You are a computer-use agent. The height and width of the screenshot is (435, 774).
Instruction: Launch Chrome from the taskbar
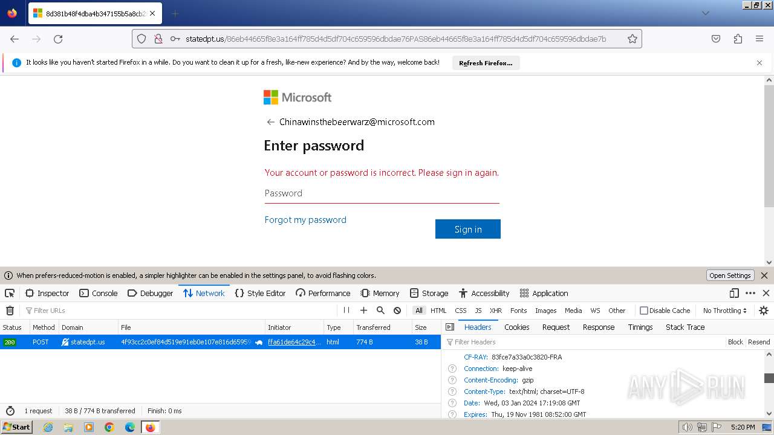(109, 427)
